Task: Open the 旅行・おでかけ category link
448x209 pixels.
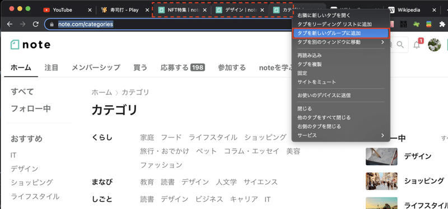Action: (165, 151)
